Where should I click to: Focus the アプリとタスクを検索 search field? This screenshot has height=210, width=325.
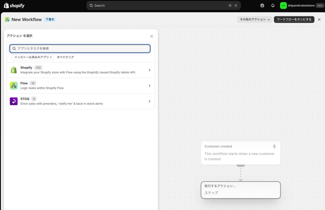pyautogui.click(x=80, y=48)
